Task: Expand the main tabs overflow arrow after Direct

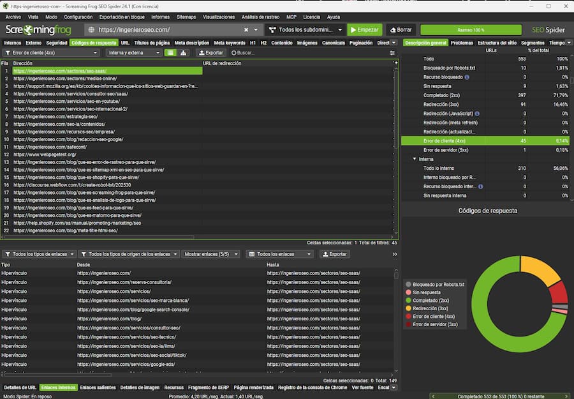Action: click(394, 43)
